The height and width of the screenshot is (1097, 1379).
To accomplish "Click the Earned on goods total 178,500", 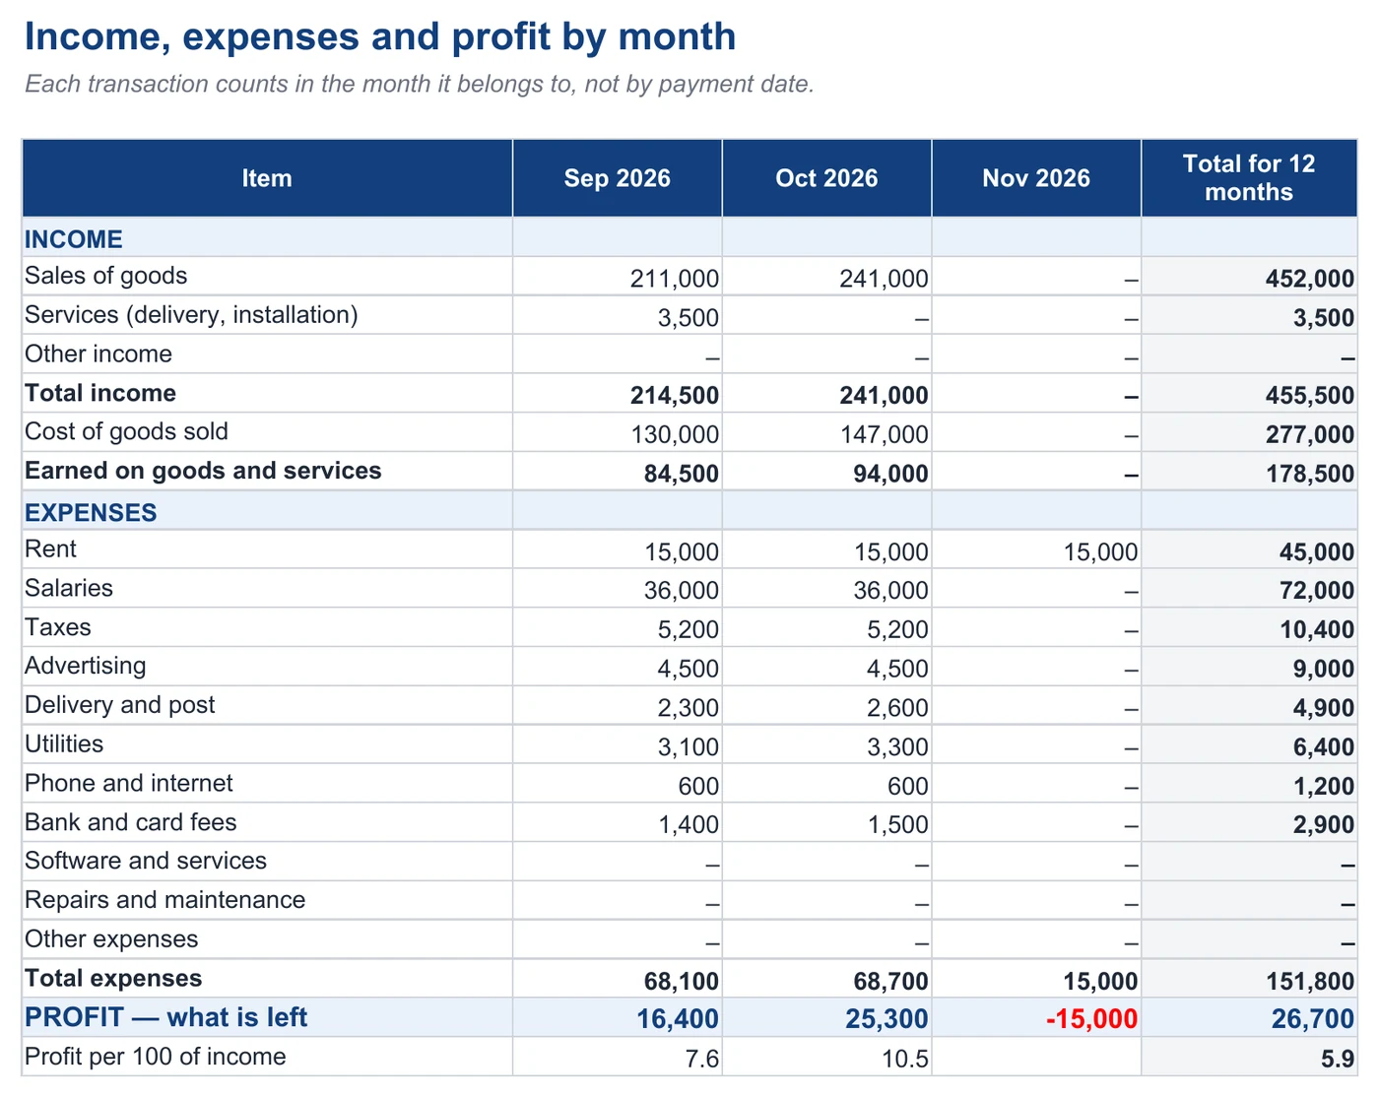I will [x=1310, y=474].
